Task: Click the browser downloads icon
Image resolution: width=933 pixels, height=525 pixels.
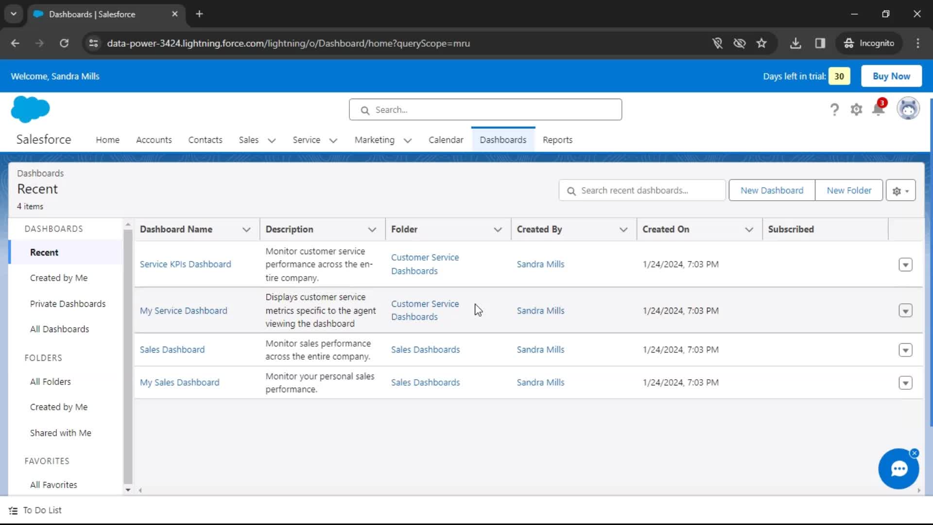Action: click(795, 43)
